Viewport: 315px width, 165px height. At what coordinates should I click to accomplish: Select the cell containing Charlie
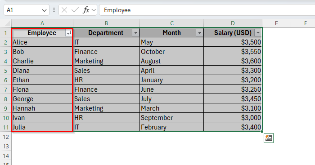click(x=42, y=61)
